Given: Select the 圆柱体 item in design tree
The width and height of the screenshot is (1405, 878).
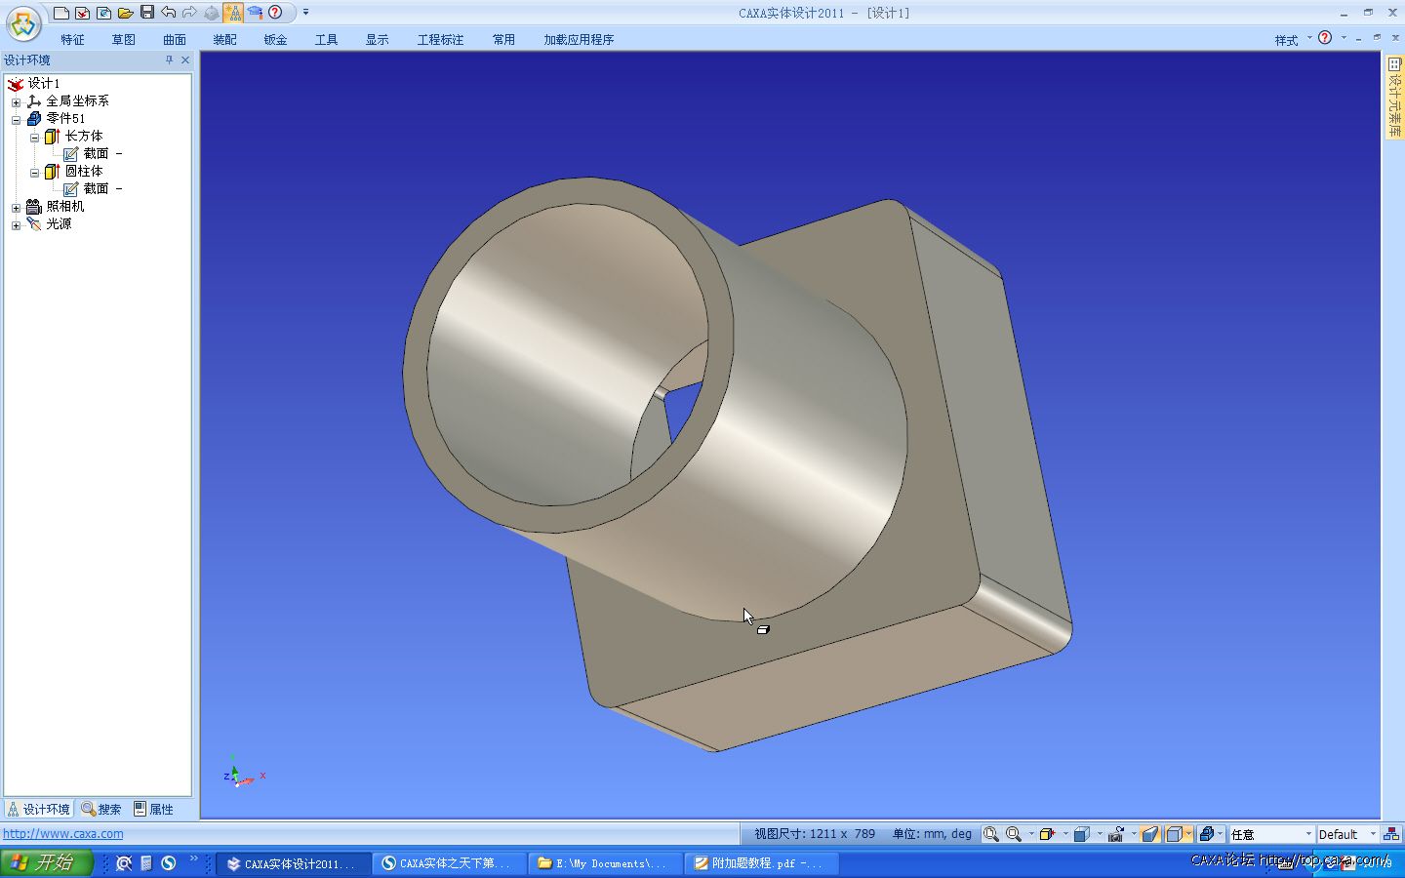Looking at the screenshot, I should pyautogui.click(x=84, y=172).
